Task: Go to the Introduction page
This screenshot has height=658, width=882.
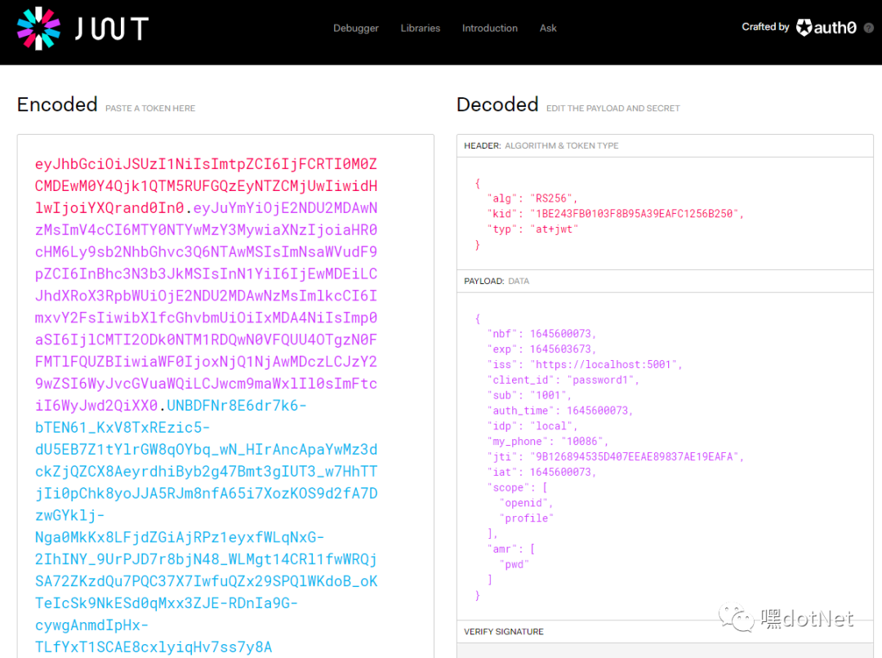Action: [x=489, y=28]
